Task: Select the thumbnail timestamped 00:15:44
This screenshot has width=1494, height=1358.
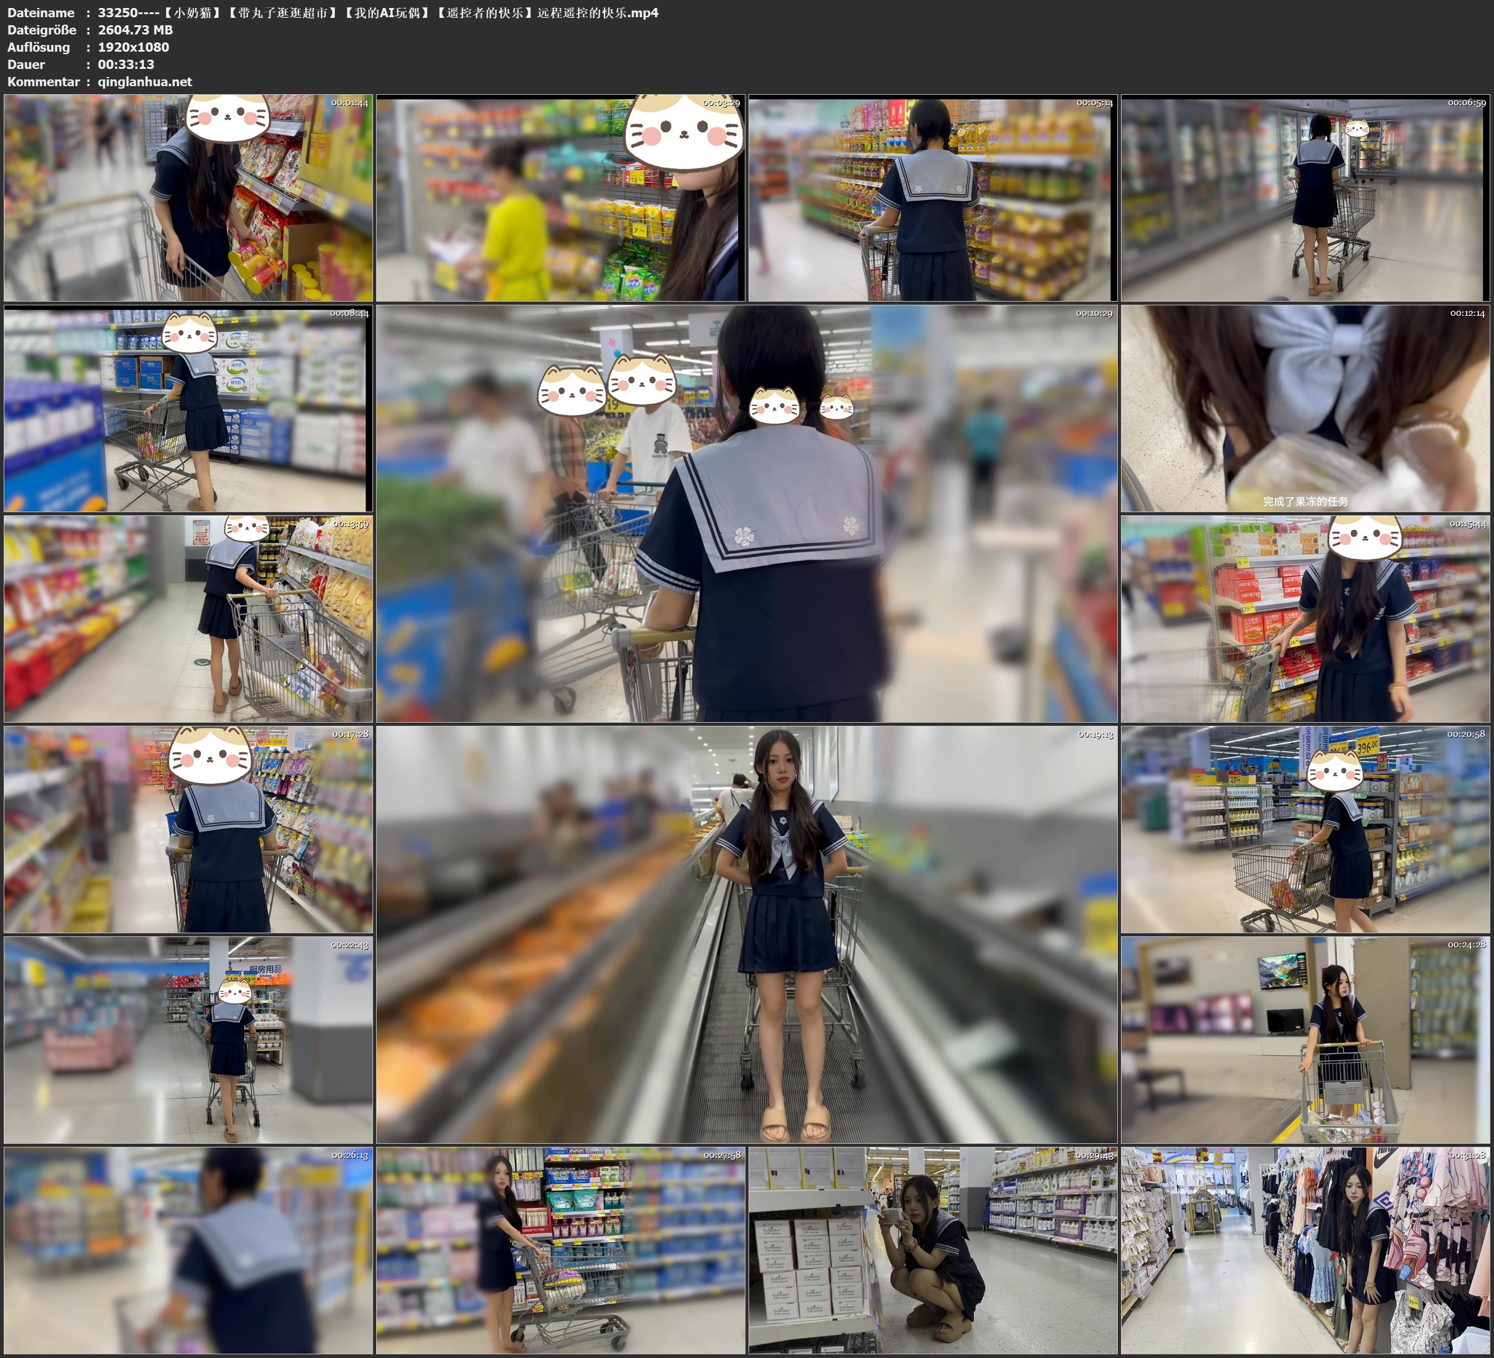Action: point(1305,619)
